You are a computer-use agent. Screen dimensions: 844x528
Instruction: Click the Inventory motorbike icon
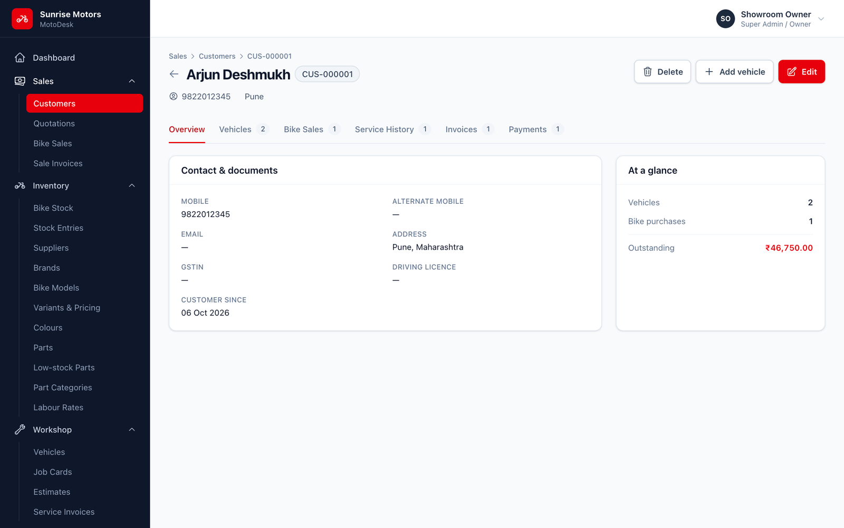20,186
